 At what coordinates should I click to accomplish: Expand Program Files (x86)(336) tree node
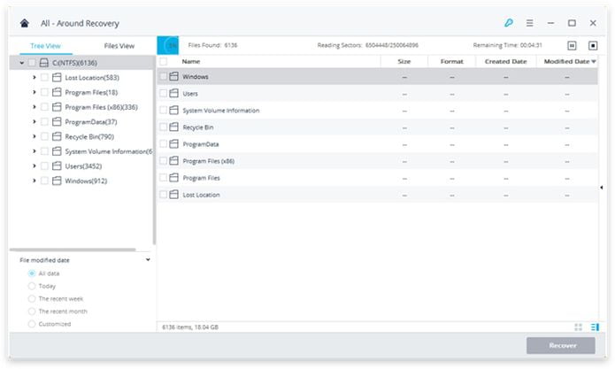pyautogui.click(x=35, y=107)
